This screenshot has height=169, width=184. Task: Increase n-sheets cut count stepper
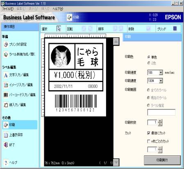tap(160, 148)
